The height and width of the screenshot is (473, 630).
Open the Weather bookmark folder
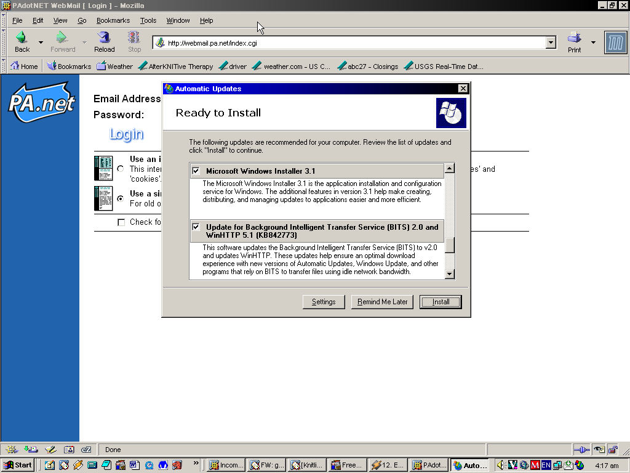115,67
